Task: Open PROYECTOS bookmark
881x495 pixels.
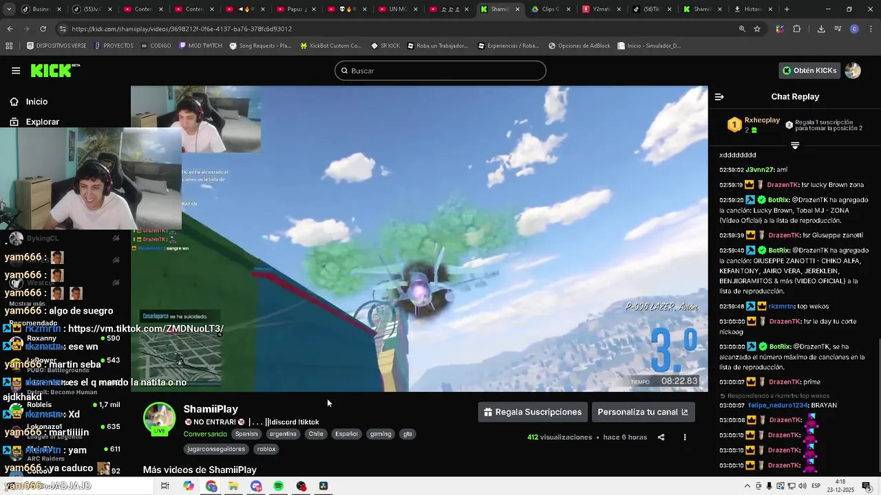Action: [x=114, y=46]
